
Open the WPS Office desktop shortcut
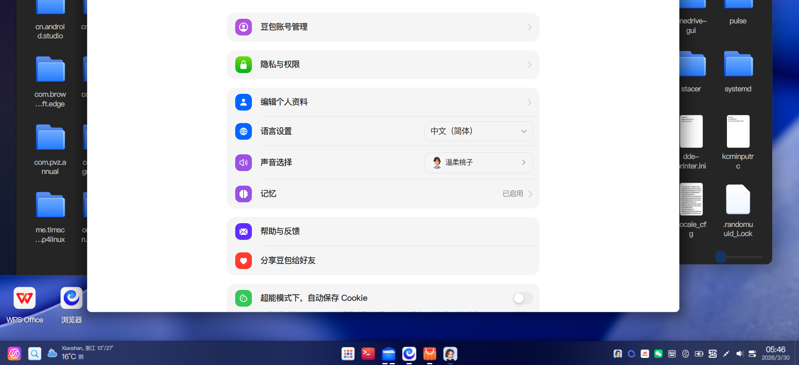pyautogui.click(x=25, y=305)
